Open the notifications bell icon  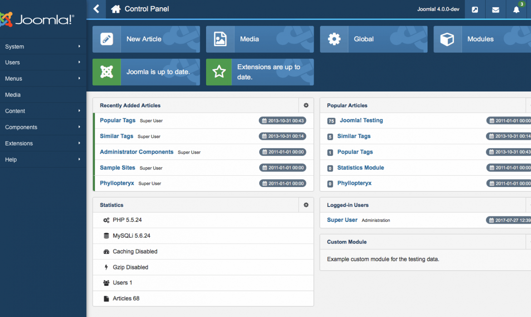[516, 10]
